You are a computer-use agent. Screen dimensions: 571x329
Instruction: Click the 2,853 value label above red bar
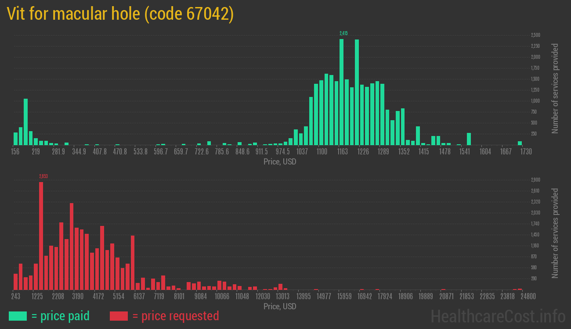click(43, 176)
